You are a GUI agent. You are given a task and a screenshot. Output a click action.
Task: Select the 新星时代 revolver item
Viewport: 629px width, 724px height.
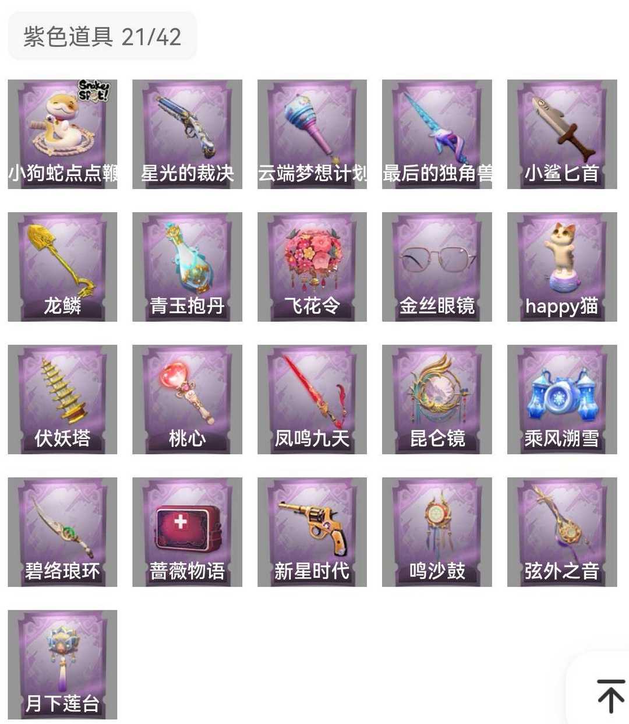pyautogui.click(x=312, y=532)
